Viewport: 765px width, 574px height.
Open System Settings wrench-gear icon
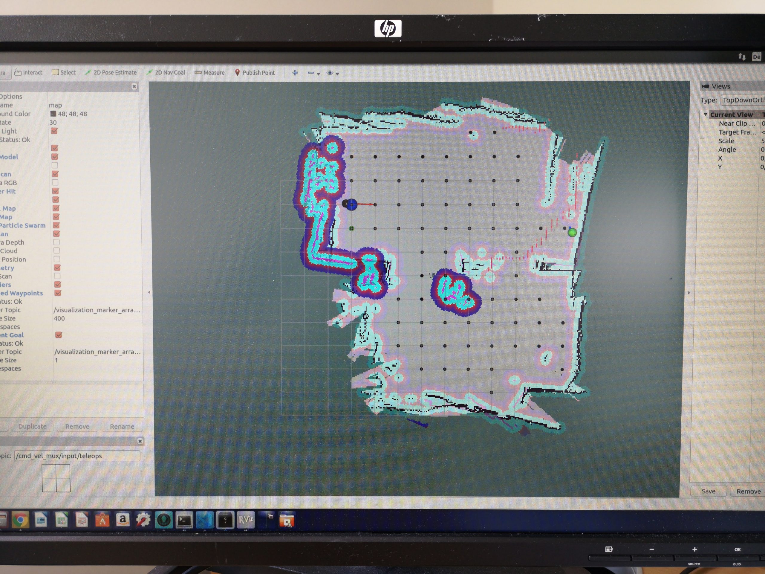pyautogui.click(x=143, y=520)
